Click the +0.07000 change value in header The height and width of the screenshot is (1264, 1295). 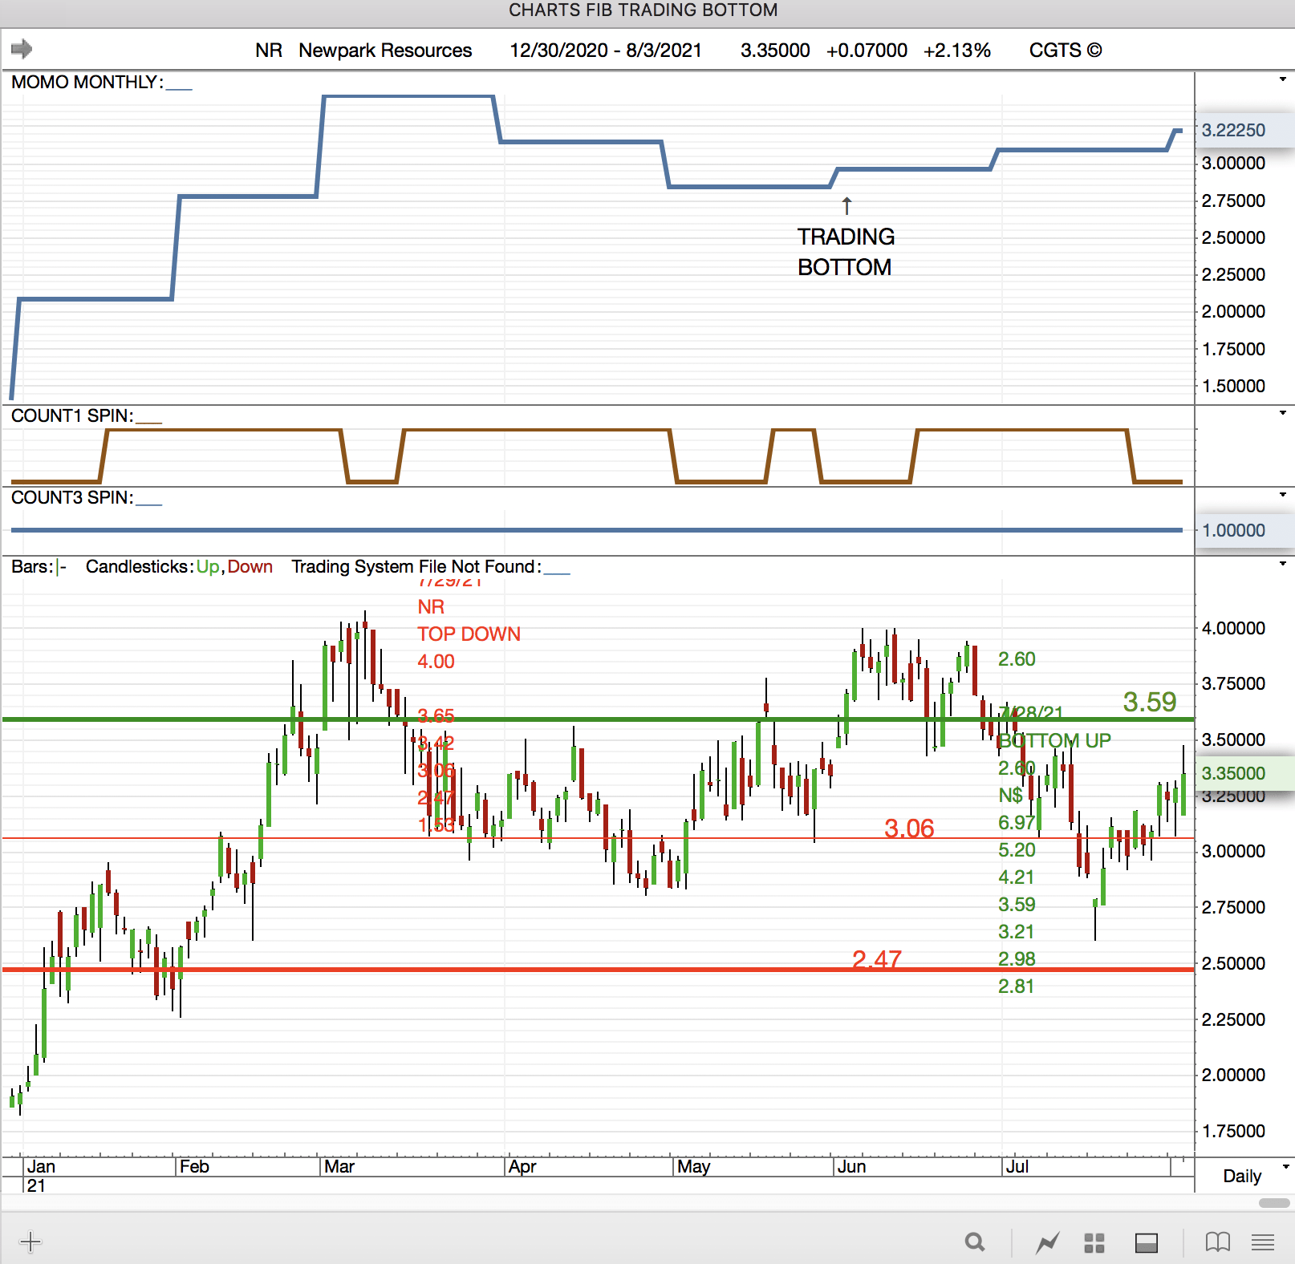pos(867,51)
